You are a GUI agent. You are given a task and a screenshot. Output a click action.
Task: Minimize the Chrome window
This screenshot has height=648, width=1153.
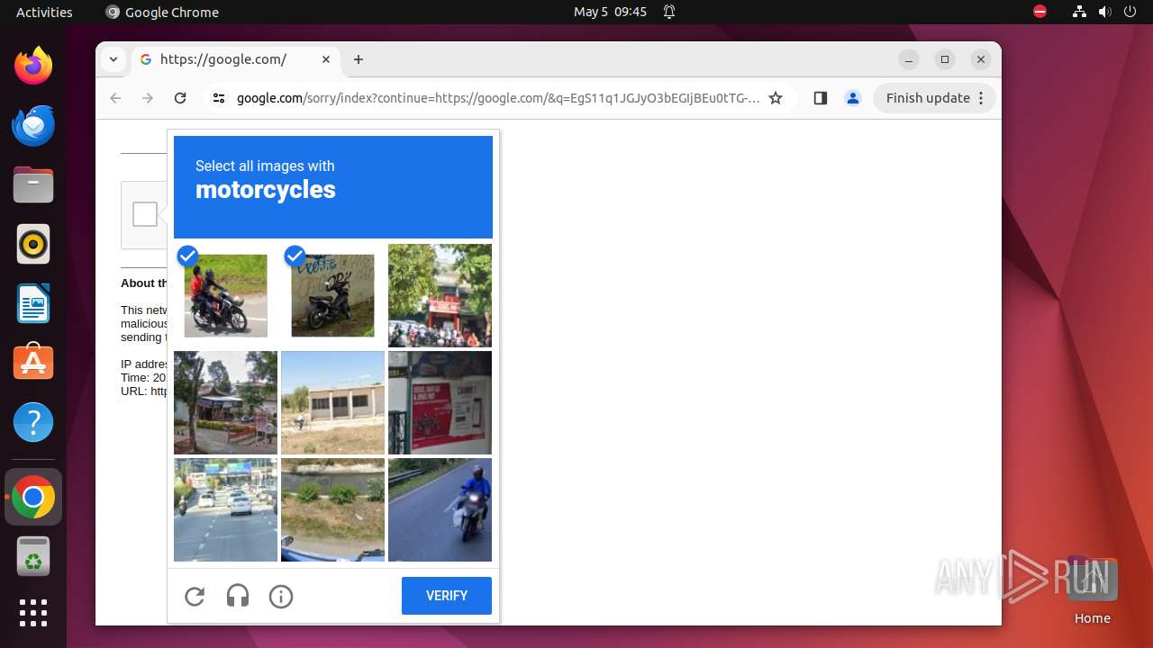[909, 59]
